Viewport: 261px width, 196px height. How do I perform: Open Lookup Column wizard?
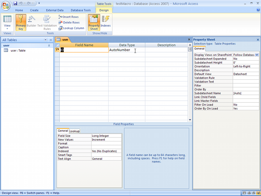pos(71,28)
